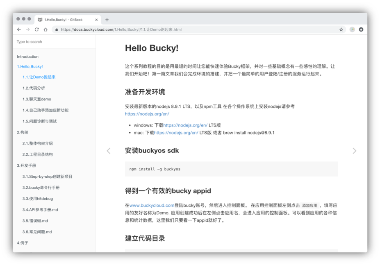Open the profile avatar icon in toolbar
380x265 pixels.
pyautogui.click(x=352, y=29)
